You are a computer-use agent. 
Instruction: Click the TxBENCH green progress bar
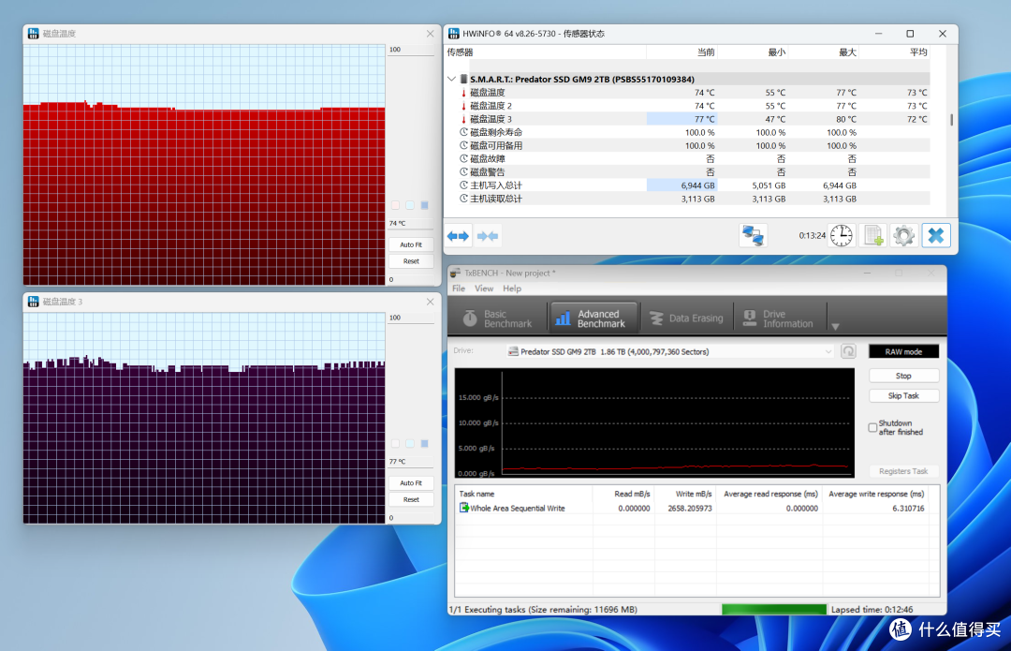(774, 609)
